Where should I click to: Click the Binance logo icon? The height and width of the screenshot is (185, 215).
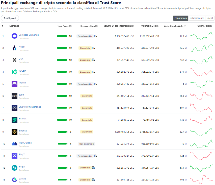[x=14, y=132]
